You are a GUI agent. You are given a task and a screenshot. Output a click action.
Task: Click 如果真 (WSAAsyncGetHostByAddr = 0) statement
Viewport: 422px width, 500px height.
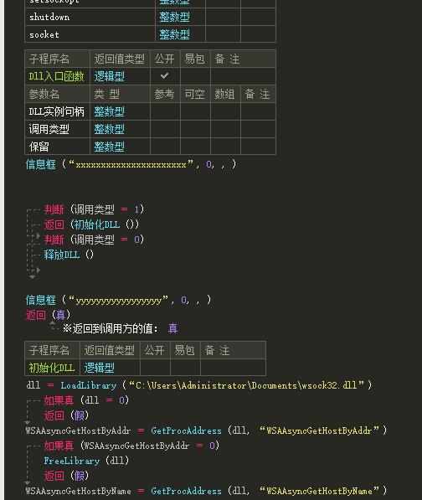(x=131, y=446)
